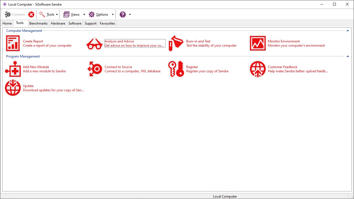
Task: Click the Burn-in and Test title text
Action: pos(198,41)
